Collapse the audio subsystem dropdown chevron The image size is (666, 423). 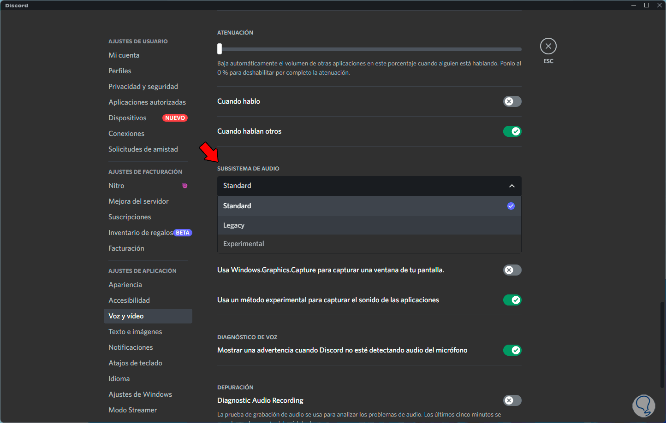click(511, 186)
